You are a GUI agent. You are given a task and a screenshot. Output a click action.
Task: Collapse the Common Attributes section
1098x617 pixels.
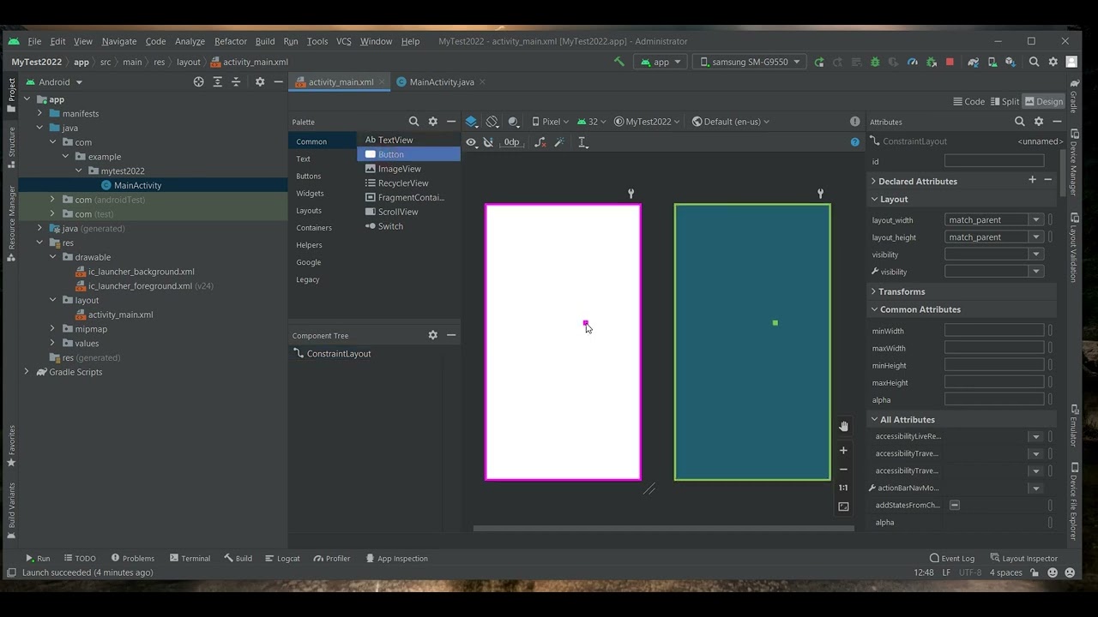point(873,309)
